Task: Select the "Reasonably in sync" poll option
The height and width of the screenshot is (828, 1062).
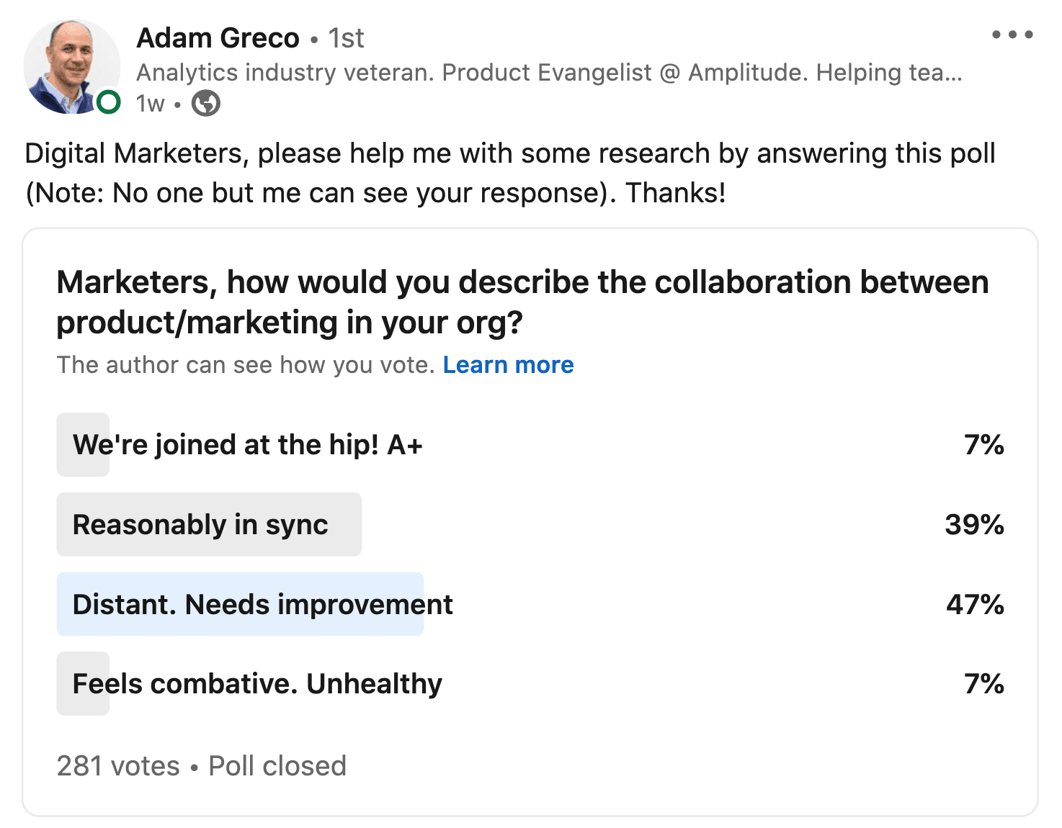Action: point(201,525)
